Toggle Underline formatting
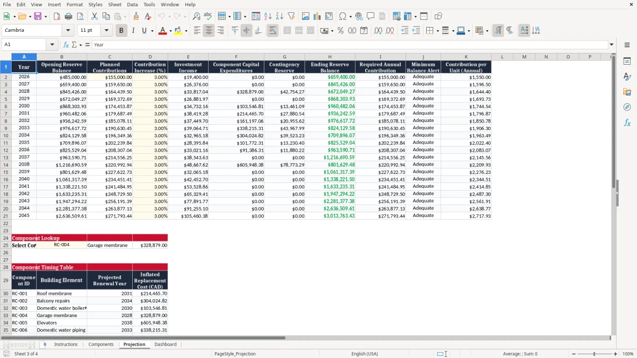 coord(144,31)
